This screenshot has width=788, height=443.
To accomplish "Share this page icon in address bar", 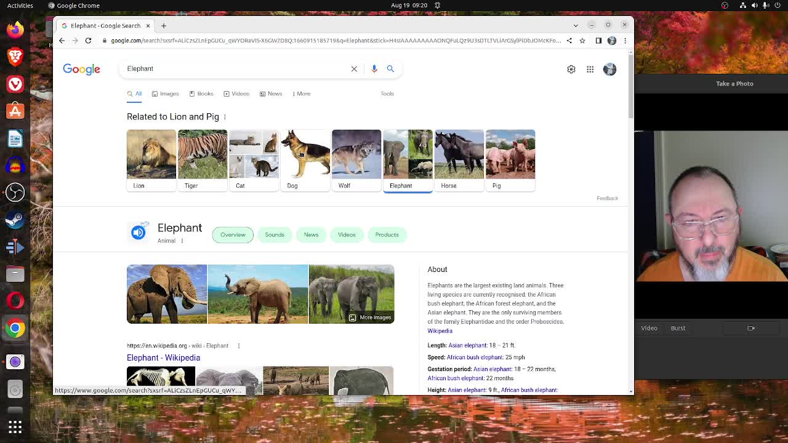I will pos(569,41).
